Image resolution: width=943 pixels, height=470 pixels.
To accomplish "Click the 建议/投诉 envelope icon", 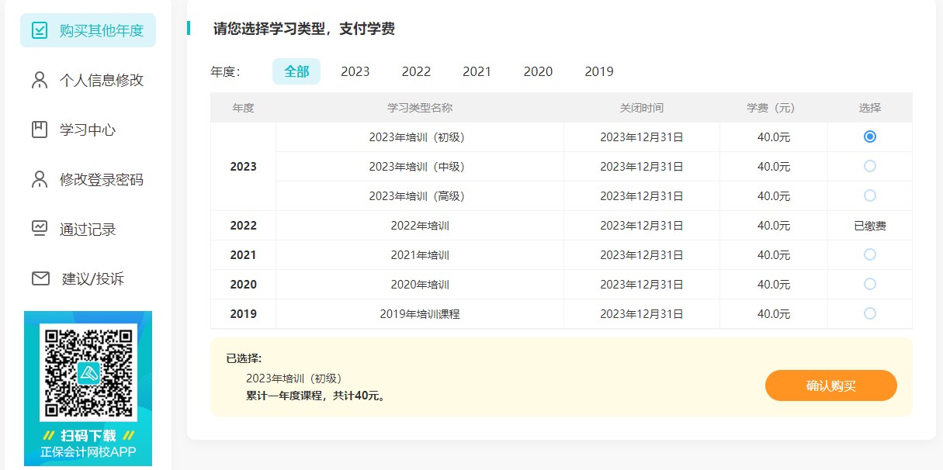I will click(40, 278).
